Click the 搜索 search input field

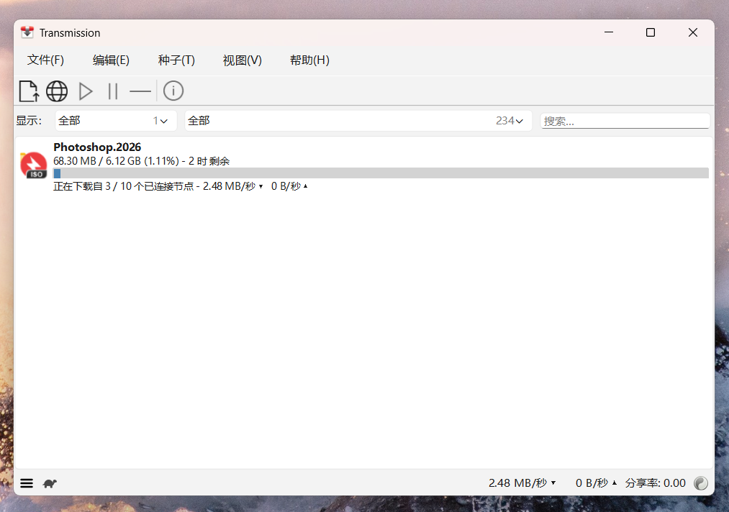coord(625,122)
